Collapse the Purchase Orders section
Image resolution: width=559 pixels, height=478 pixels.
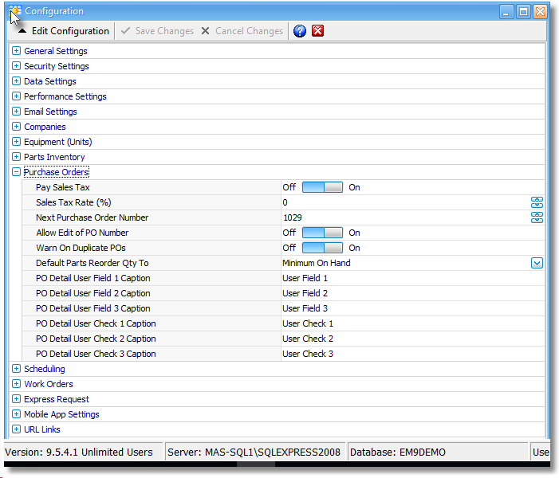click(x=16, y=172)
